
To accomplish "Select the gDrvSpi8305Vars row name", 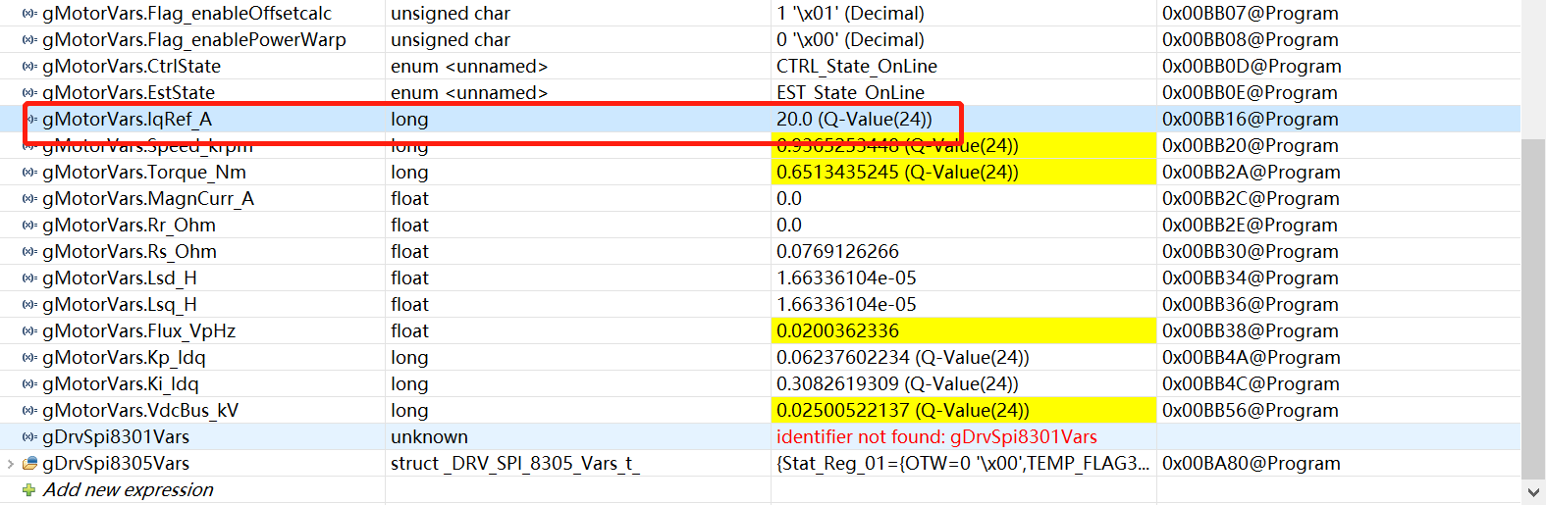I will 116,463.
